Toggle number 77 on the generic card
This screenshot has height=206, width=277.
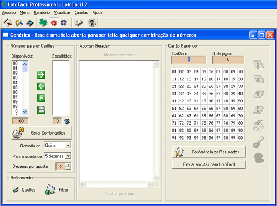(x=218, y=123)
